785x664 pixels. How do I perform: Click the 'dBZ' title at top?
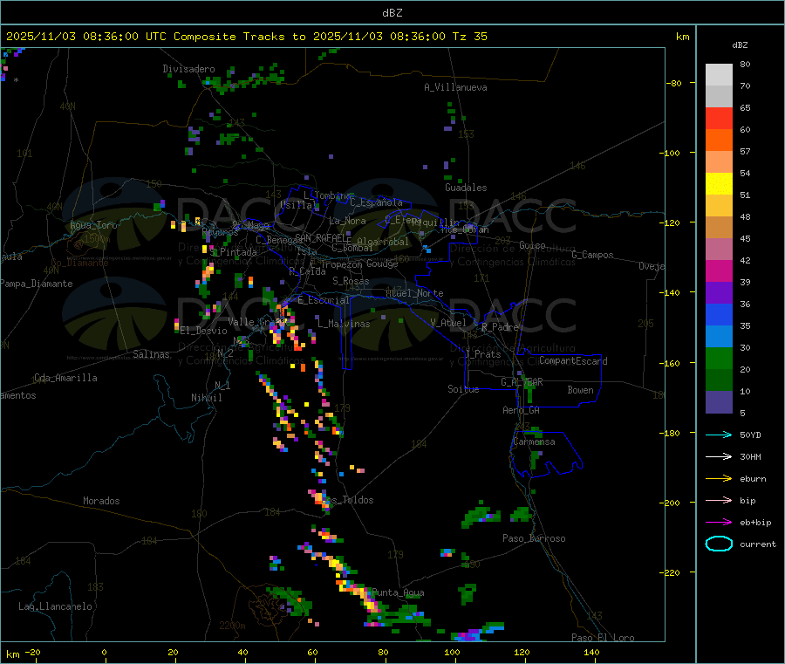392,13
